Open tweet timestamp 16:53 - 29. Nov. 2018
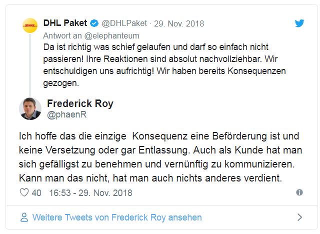 (90, 192)
